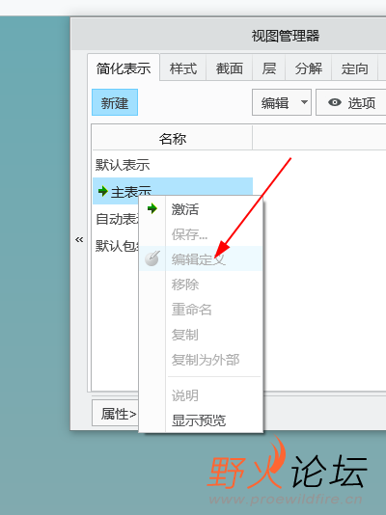Viewport: 386px width, 515px height.
Task: Open the 编辑 dropdown arrow
Action: tap(304, 102)
